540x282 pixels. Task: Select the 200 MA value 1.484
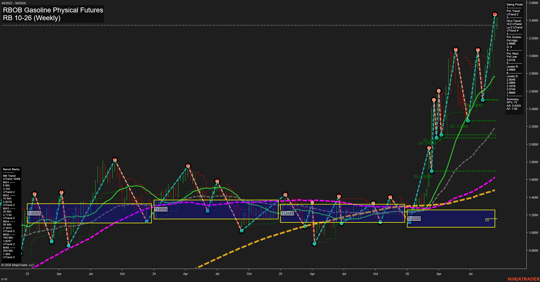click(7, 254)
